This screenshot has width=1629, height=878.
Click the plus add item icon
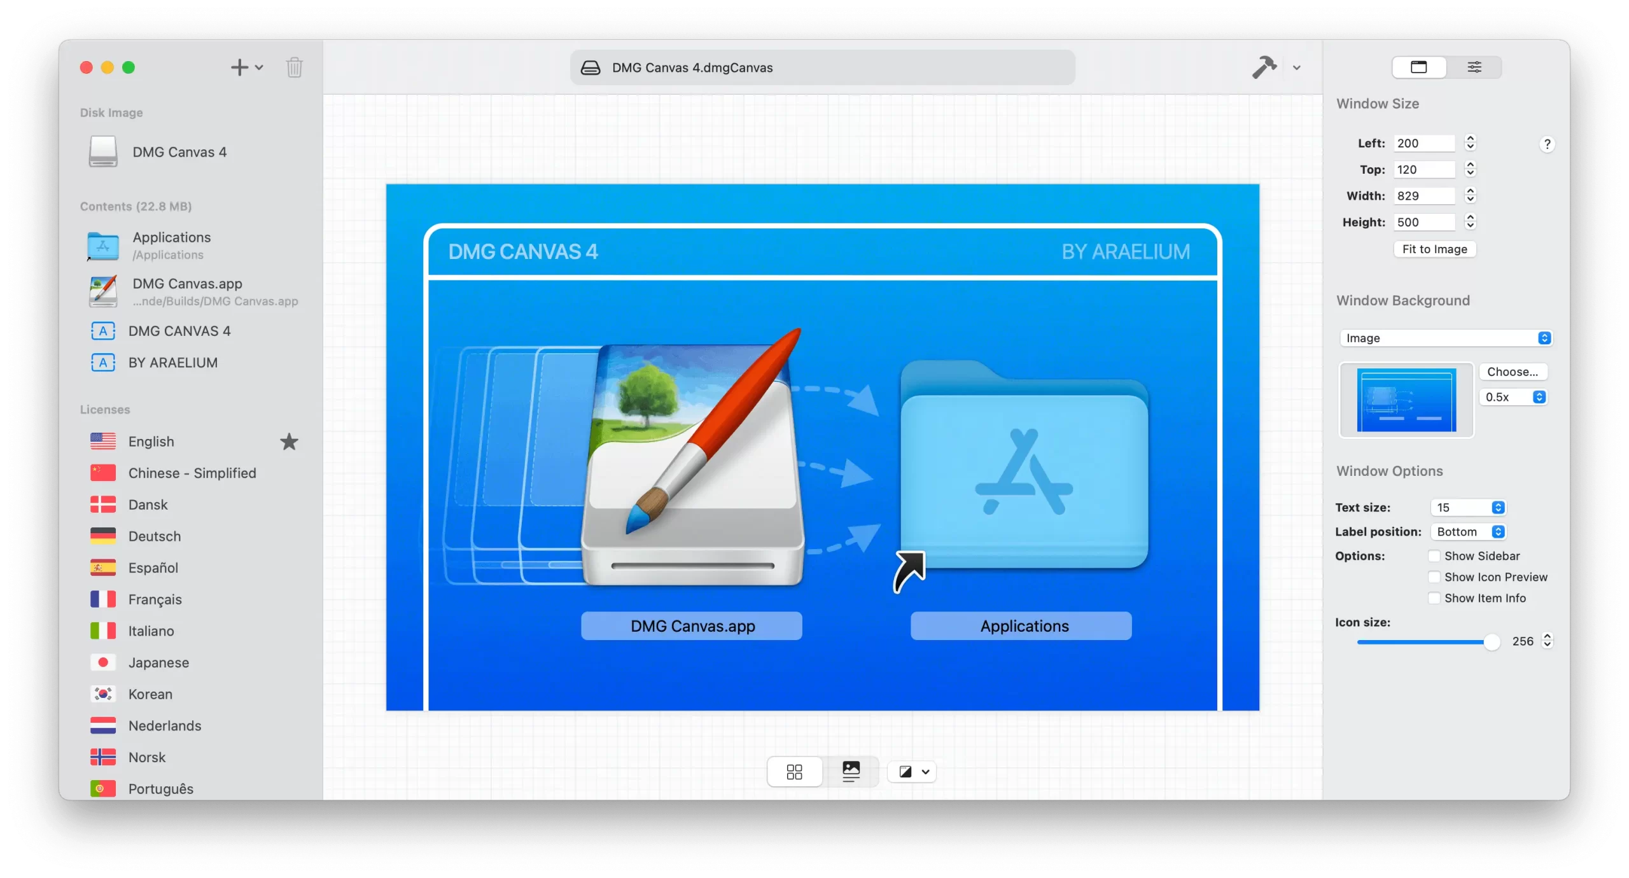tap(239, 67)
